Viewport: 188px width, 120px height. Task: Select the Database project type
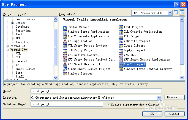click(x=22, y=27)
